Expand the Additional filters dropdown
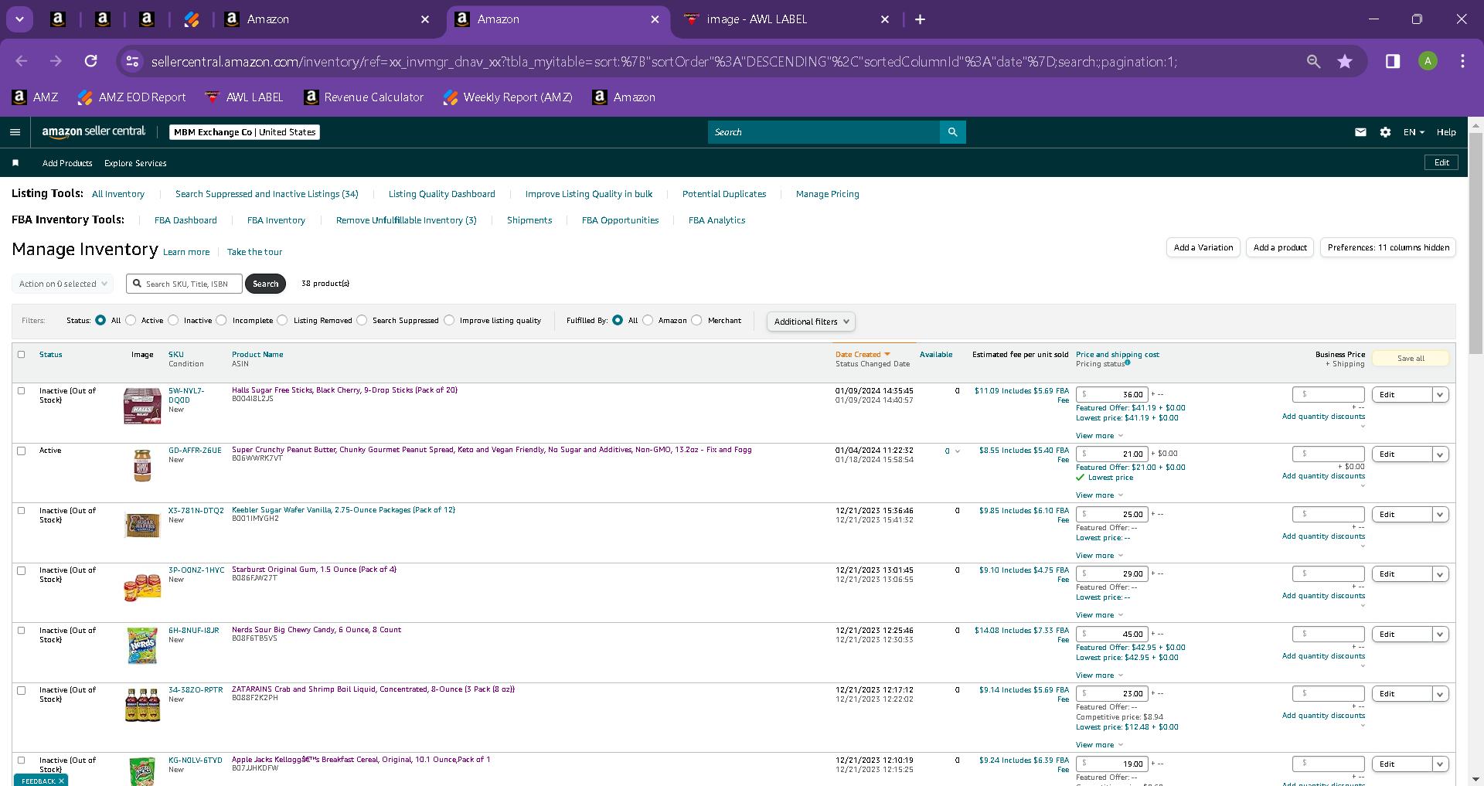1484x786 pixels. coord(811,322)
